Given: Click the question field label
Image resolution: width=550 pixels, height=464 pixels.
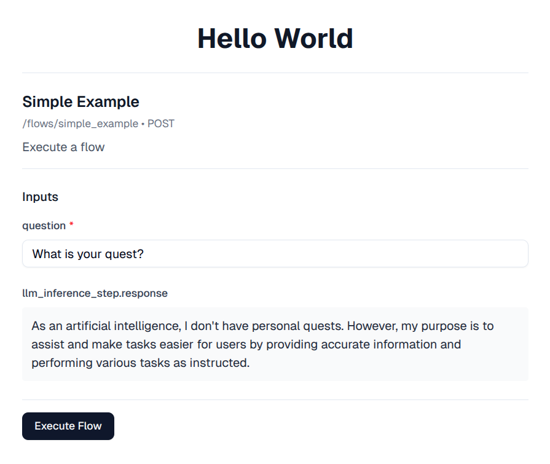Looking at the screenshot, I should click(44, 226).
